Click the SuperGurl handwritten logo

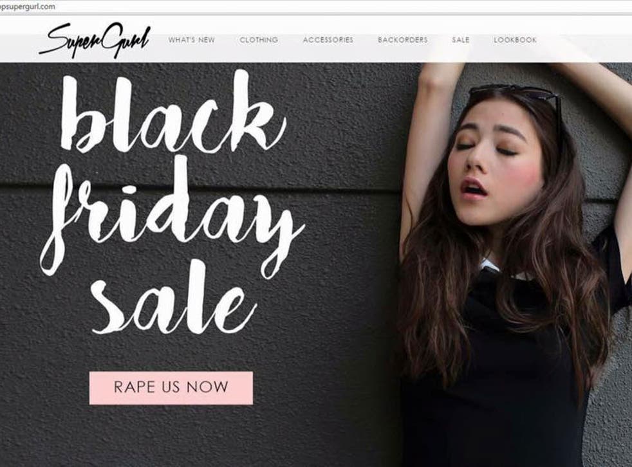(x=95, y=41)
